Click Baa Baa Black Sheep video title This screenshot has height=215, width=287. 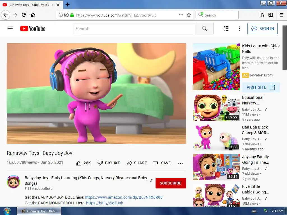coord(255,130)
